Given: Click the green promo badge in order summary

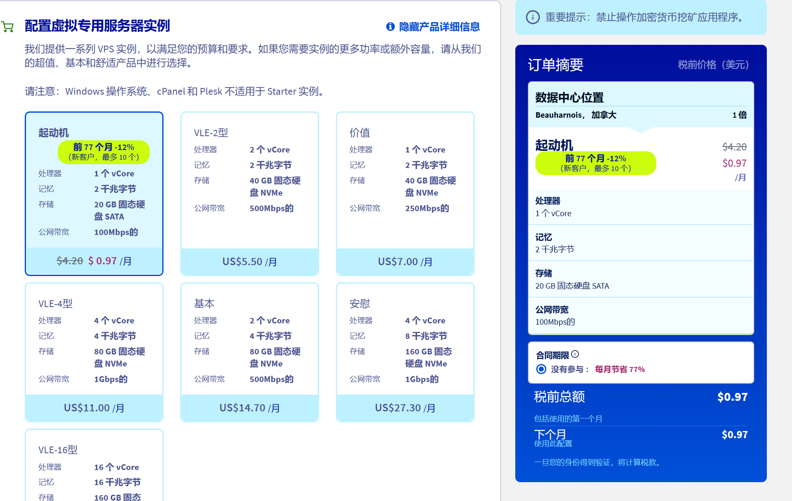Looking at the screenshot, I should coord(595,163).
